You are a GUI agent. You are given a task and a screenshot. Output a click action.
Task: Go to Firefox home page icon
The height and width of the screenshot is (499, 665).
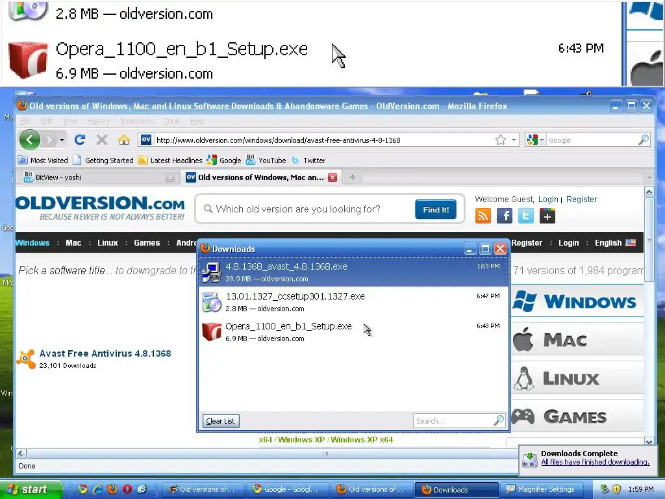tap(124, 140)
